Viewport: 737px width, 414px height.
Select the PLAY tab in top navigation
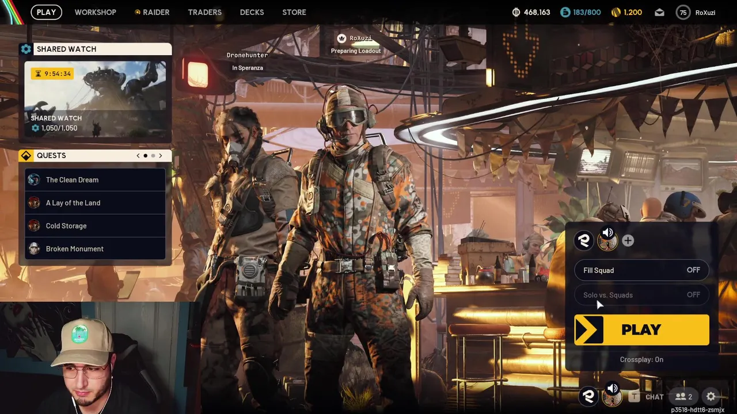coord(46,12)
